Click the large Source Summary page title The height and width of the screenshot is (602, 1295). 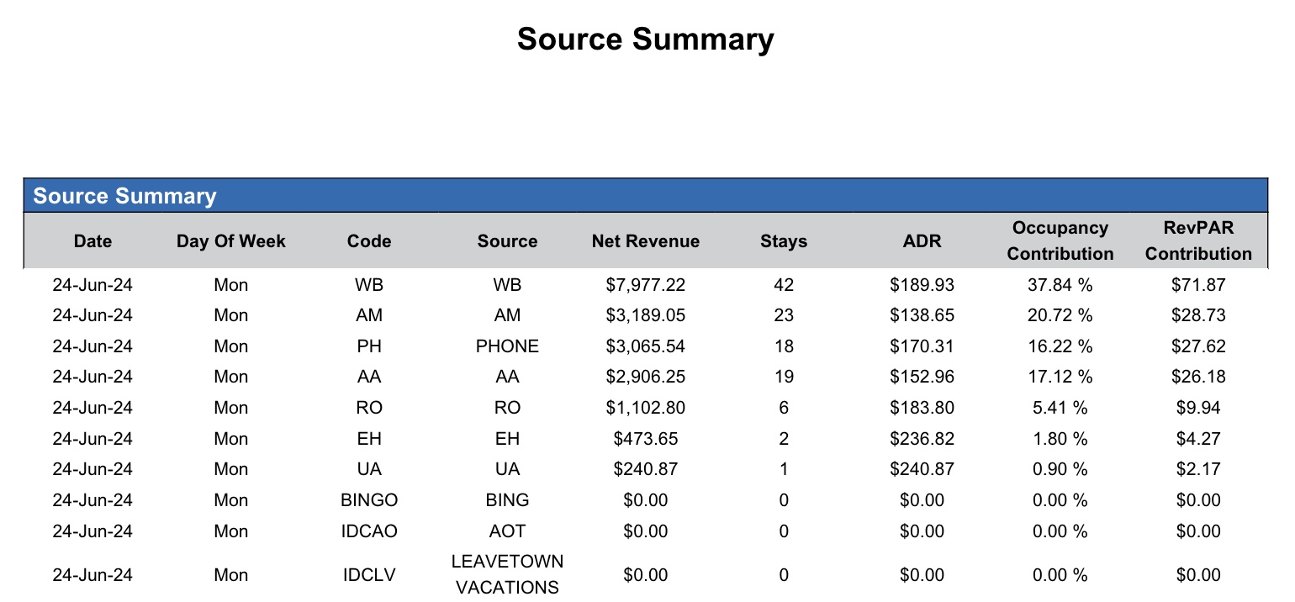click(x=645, y=40)
